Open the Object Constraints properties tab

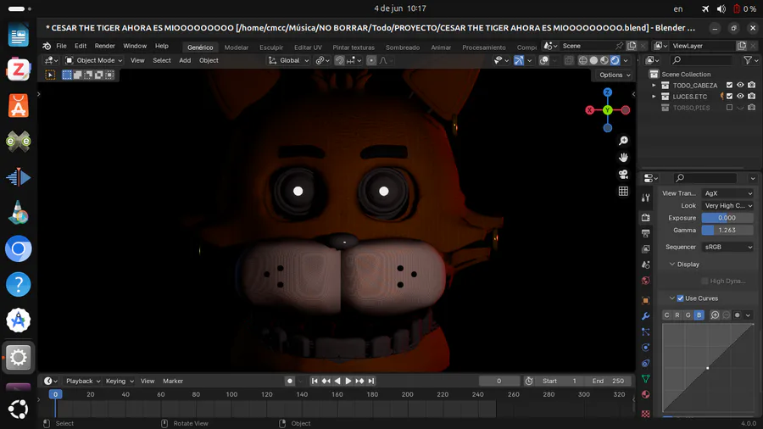pos(646,363)
